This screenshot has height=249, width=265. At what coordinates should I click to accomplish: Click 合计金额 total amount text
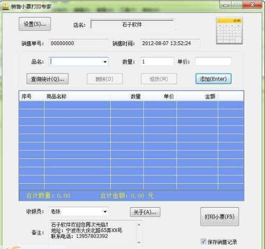click(x=127, y=195)
